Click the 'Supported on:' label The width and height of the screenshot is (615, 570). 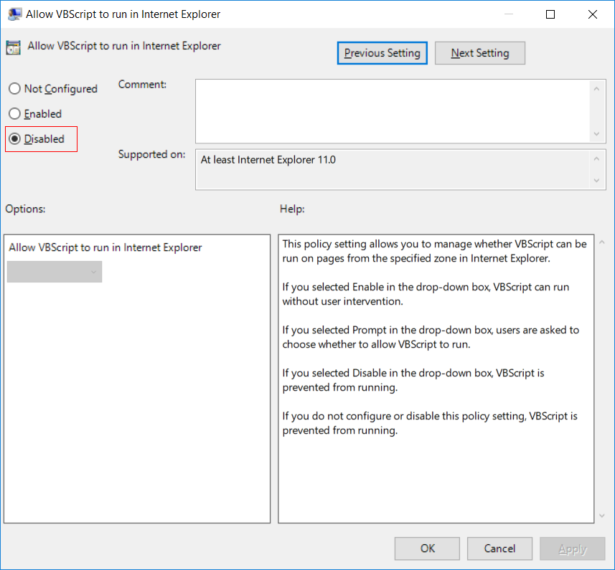tap(152, 154)
